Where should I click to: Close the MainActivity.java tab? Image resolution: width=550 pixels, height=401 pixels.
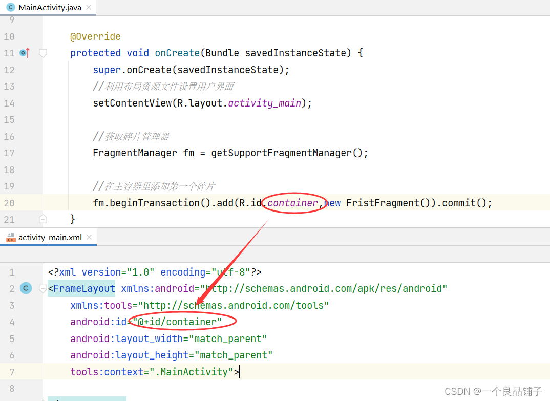tap(89, 7)
